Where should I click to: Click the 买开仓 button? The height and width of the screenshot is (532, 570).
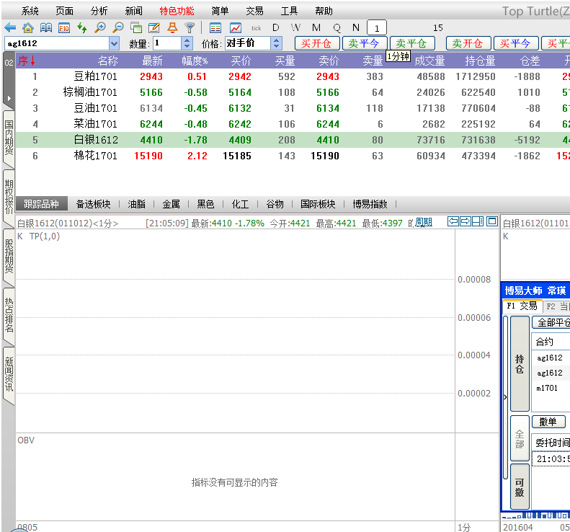(316, 44)
